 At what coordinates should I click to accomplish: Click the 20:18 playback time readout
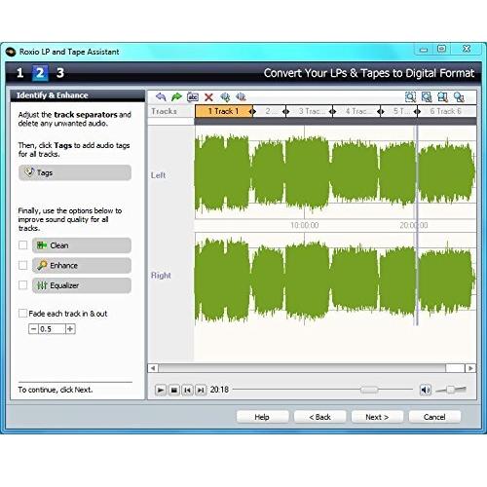click(219, 390)
